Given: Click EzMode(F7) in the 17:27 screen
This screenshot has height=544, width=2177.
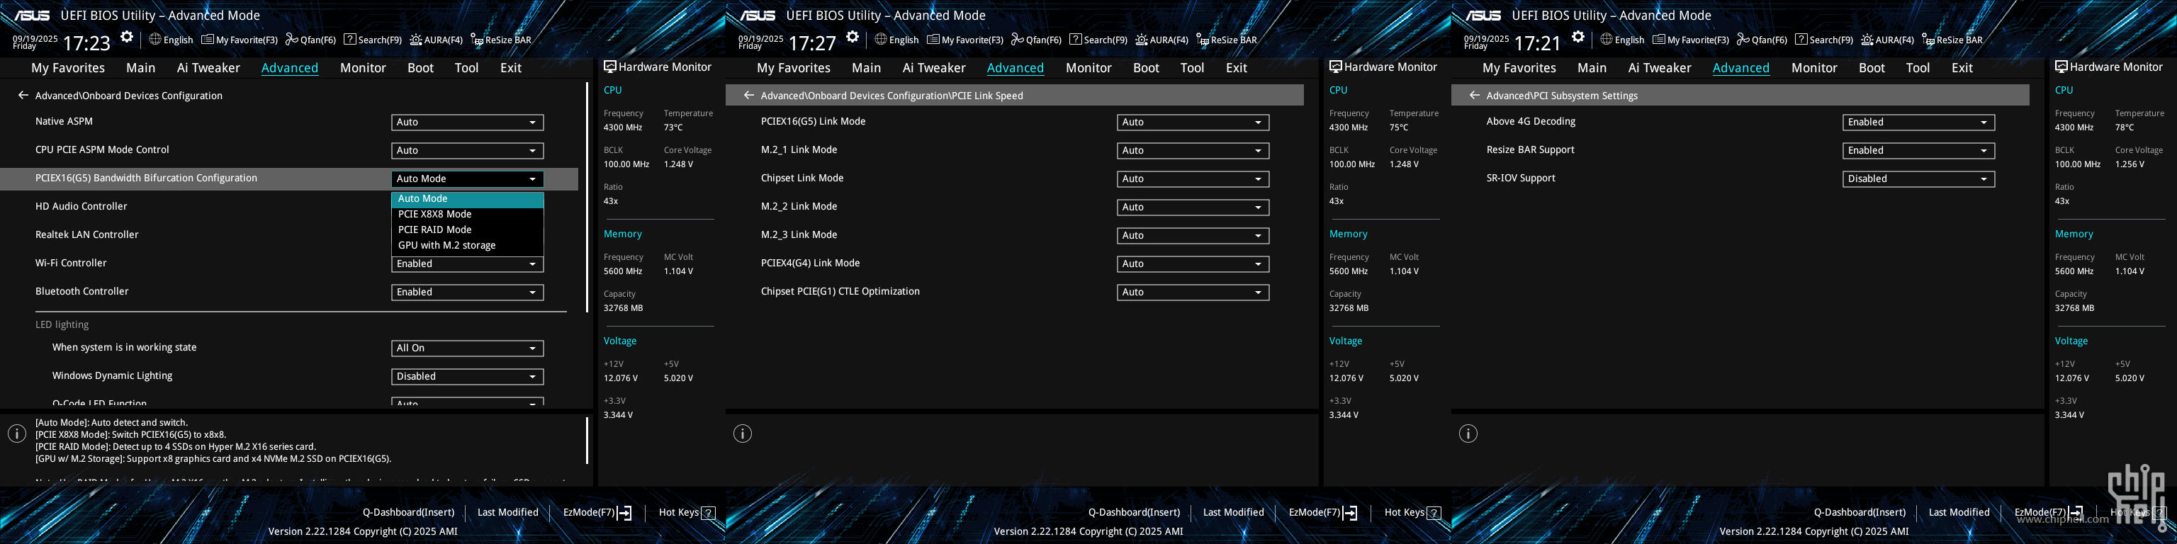Looking at the screenshot, I should [1322, 513].
